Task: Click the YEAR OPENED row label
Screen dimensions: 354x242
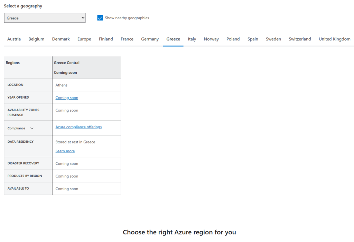Action: [18, 97]
